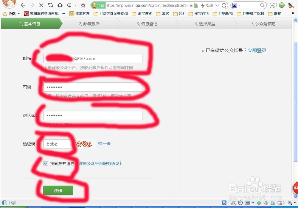Open the 收藏管理 bookmark manager
The width and height of the screenshot is (298, 208).
(80, 14)
